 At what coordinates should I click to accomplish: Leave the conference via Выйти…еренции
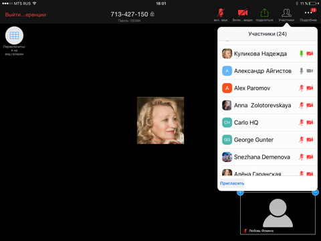[x=25, y=15]
